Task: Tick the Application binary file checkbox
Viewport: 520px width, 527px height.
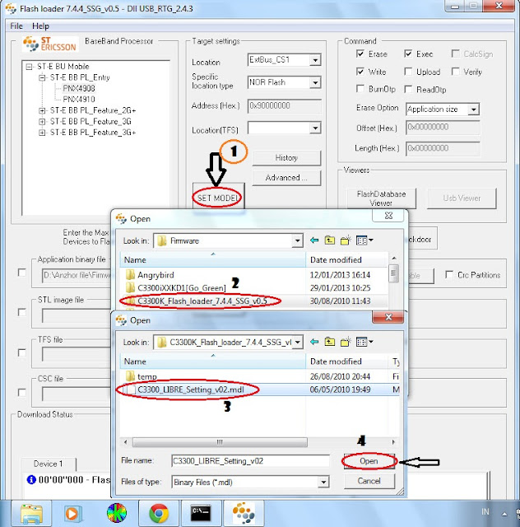Action: 22,273
